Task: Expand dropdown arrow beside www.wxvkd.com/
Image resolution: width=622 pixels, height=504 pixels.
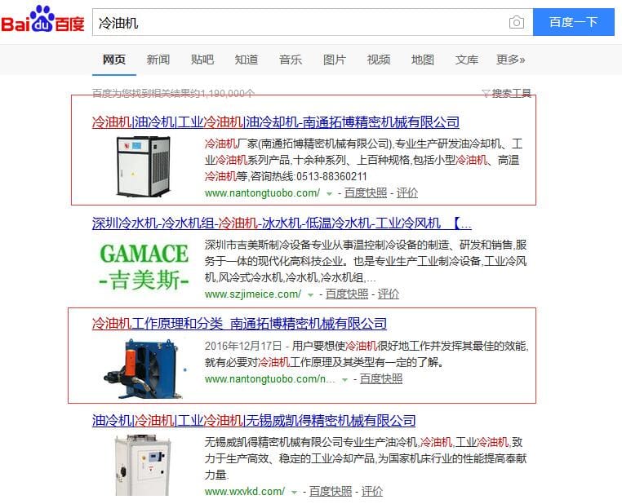Action: 294,492
